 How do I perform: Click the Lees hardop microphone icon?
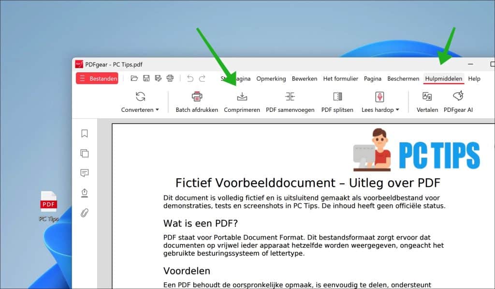(379, 96)
